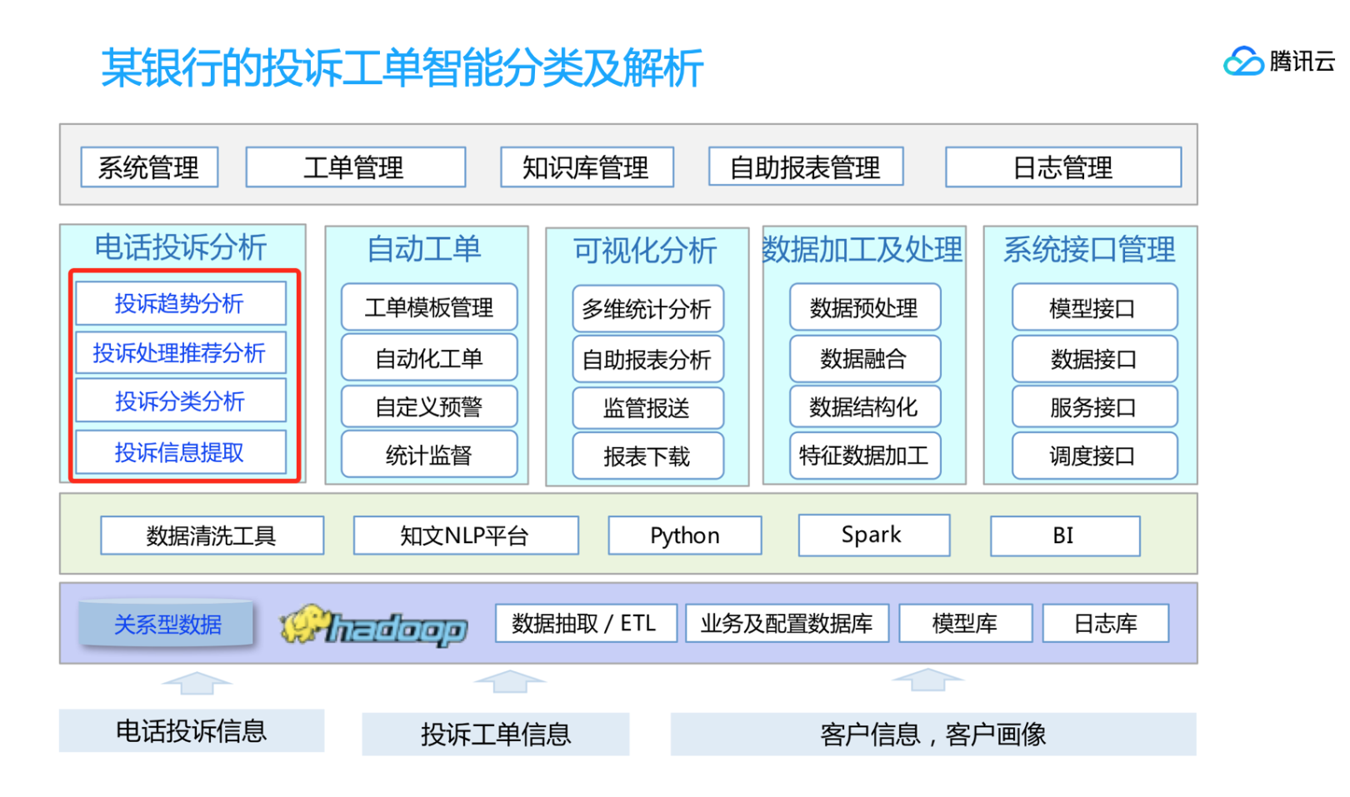Click the 系统接口管理 heading

click(1090, 249)
